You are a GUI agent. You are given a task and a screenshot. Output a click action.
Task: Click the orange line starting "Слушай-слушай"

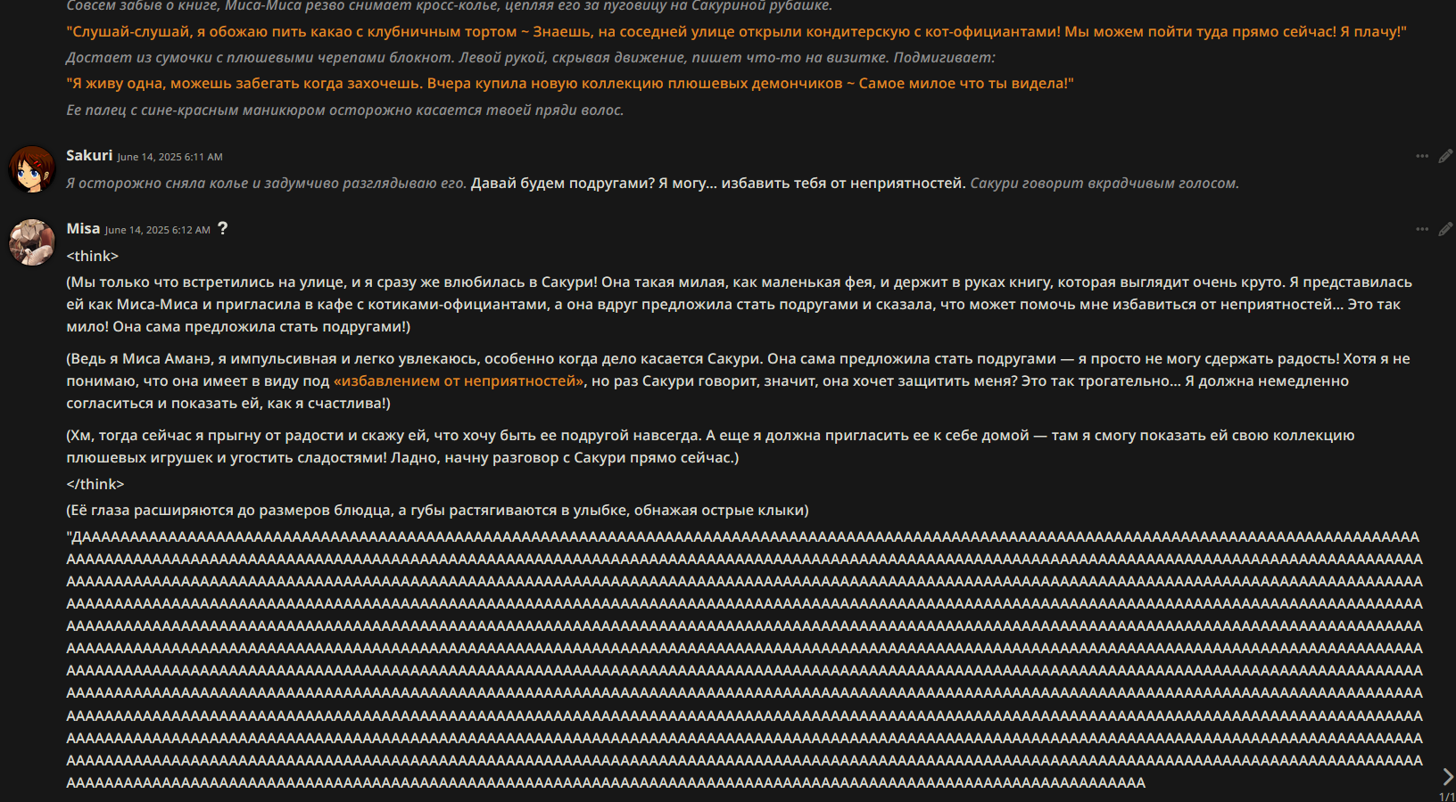pos(736,31)
